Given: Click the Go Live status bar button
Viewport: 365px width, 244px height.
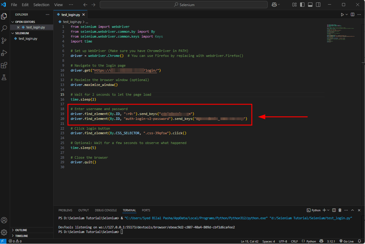Looking at the screenshot, I should click(346, 241).
